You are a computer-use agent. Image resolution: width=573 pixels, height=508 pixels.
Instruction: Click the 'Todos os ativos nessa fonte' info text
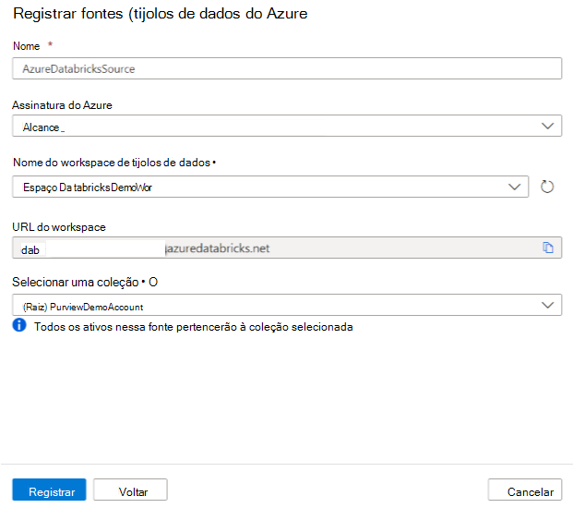tap(194, 327)
